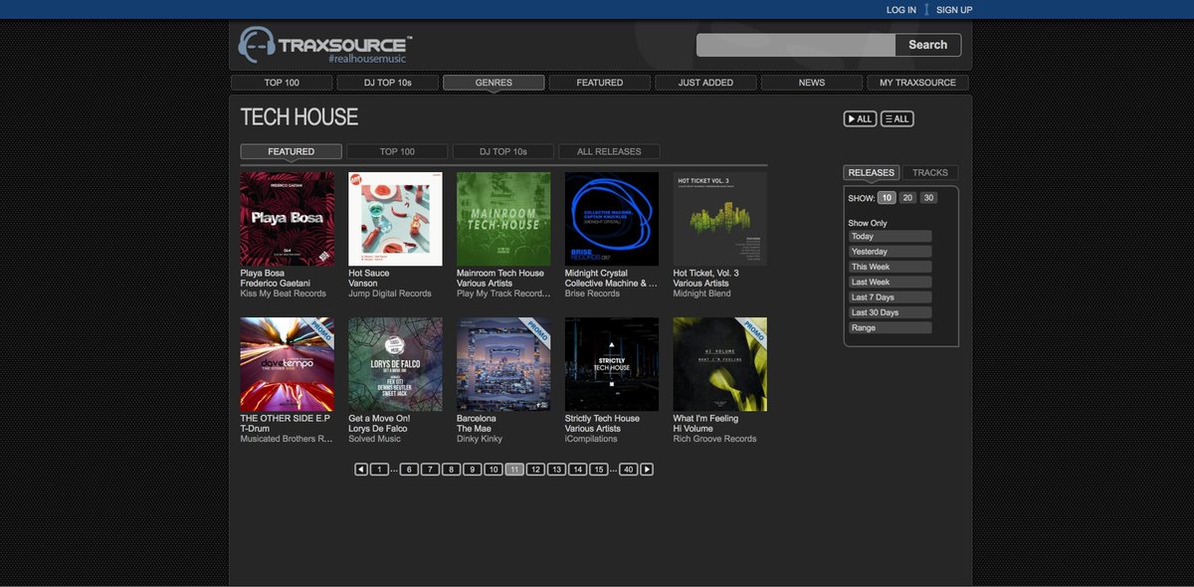Open TOP 100 in main navigation bar
Viewport: 1194px width, 587px height.
pos(282,83)
